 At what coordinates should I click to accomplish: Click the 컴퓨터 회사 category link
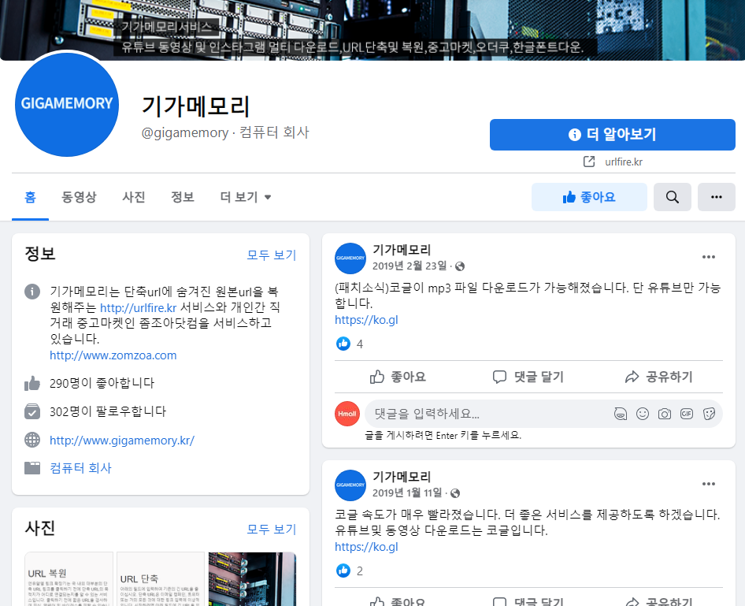pos(80,468)
